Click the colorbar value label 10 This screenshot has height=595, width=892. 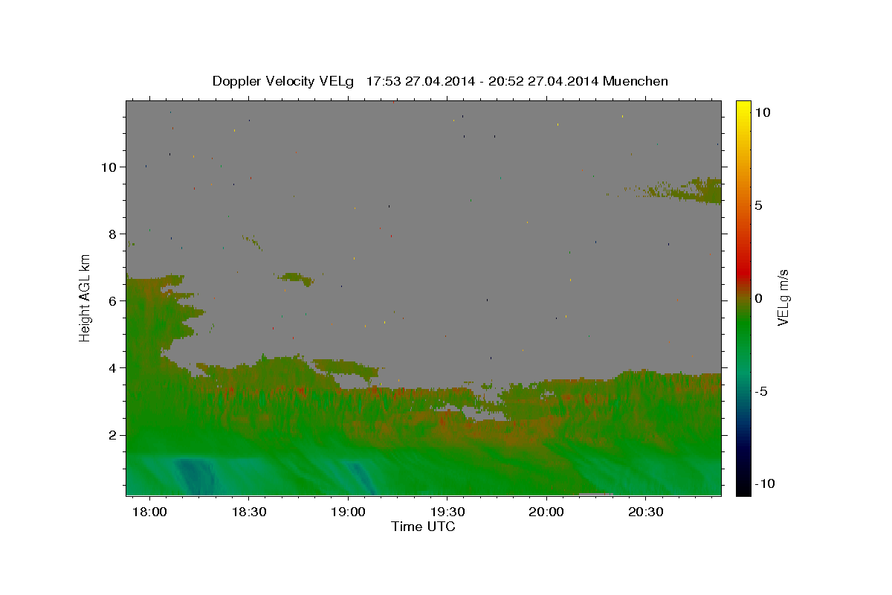[x=762, y=112]
